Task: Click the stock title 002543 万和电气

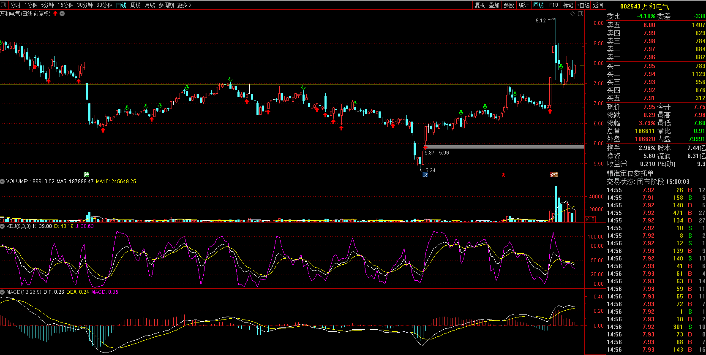Action: pos(644,6)
